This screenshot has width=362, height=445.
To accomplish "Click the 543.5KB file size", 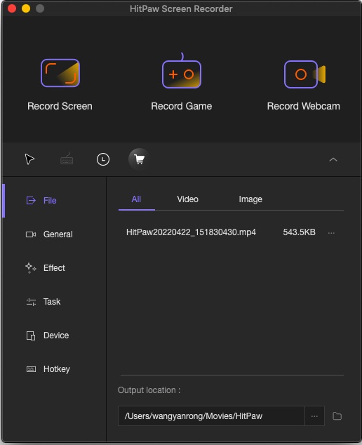I will [x=300, y=232].
